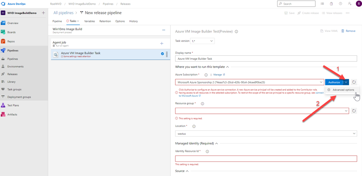Open the Task version dropdown
This screenshot has width=362, height=176.
click(x=202, y=41)
